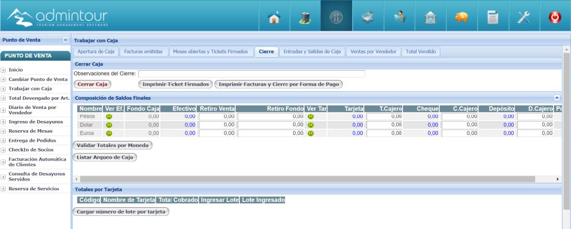The width and height of the screenshot is (571, 229).
Task: Collapse the Punto de Venta sidebar
Action: click(66, 40)
